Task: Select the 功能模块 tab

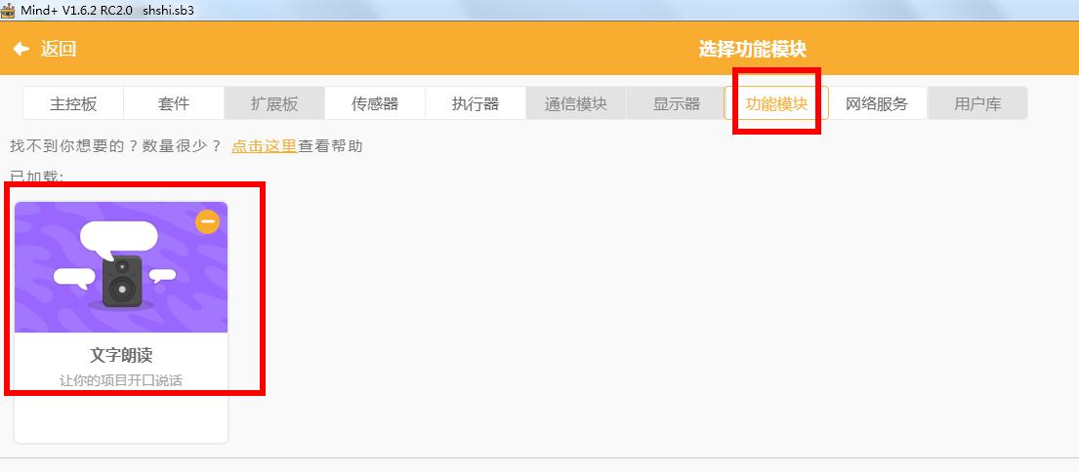Action: pos(776,103)
